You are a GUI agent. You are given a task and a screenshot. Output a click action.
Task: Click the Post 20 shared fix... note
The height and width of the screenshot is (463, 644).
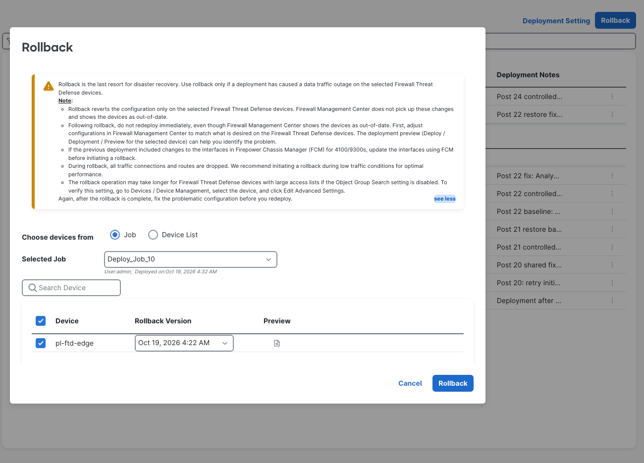tap(529, 265)
